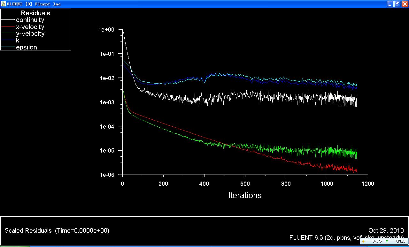
Task: Click the epsilon legend label
Action: coord(27,47)
